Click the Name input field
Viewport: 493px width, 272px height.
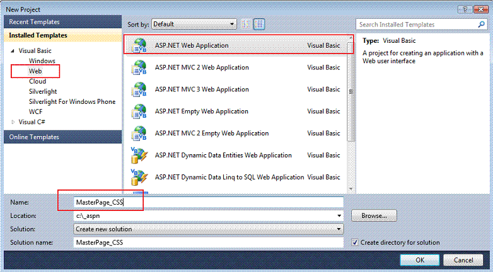click(x=208, y=202)
